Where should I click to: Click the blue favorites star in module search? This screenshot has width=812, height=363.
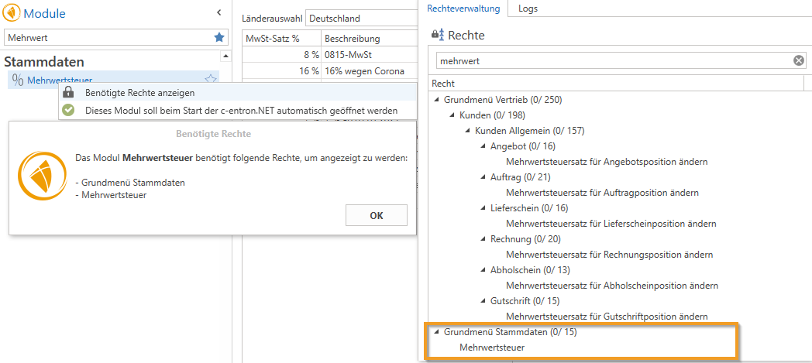coord(219,37)
